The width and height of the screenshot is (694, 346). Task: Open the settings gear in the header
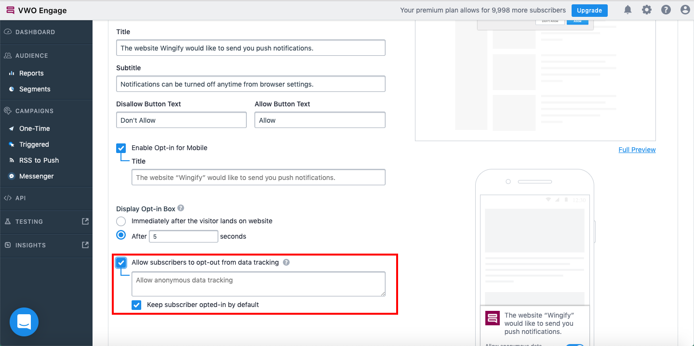(x=647, y=10)
